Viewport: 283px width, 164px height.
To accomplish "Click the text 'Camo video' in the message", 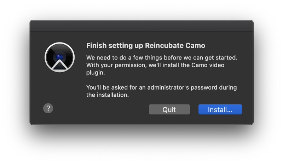I will pyautogui.click(x=208, y=65).
